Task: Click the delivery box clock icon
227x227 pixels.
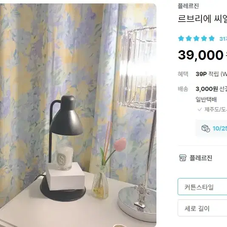Action: tap(206, 128)
